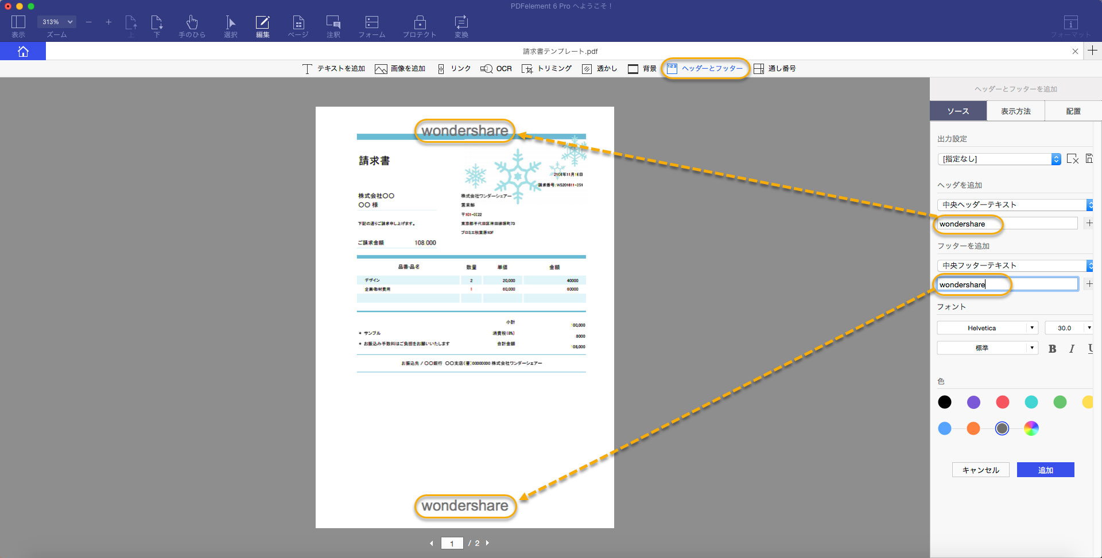1102x558 pixels.
Task: Delete the output setting preset icon
Action: coord(1072,159)
